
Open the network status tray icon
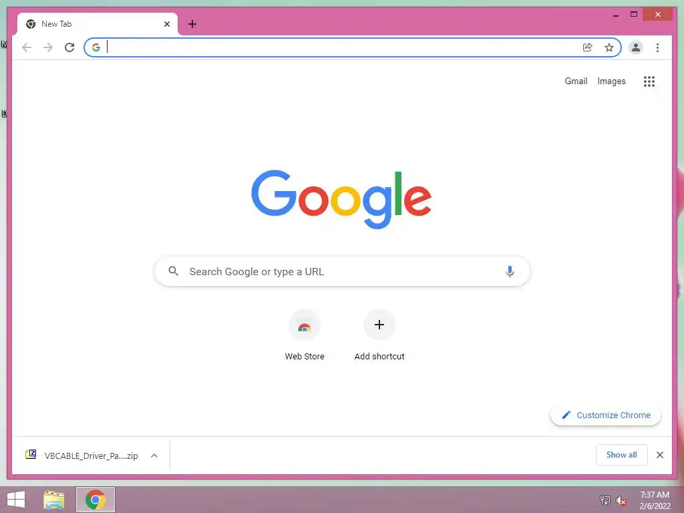[x=605, y=500]
